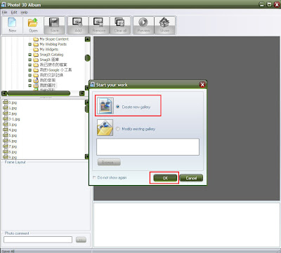Image resolution: width=281 pixels, height=253 pixels.
Task: Click the folder tree scroll up arrow
Action: (x=88, y=39)
